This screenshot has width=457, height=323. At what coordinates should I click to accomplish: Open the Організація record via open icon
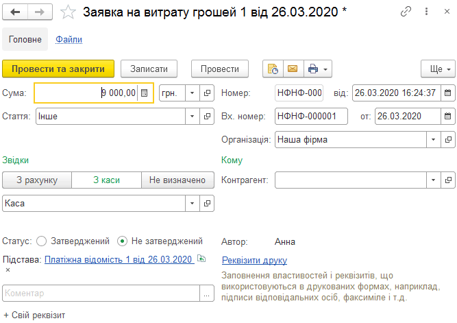448,140
